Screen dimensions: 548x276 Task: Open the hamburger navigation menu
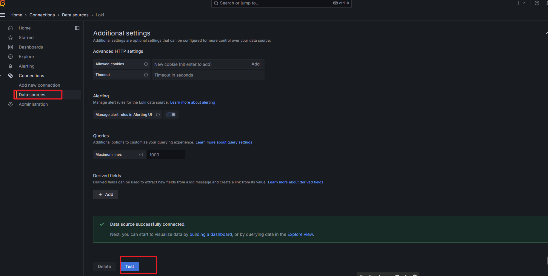pyautogui.click(x=3, y=15)
